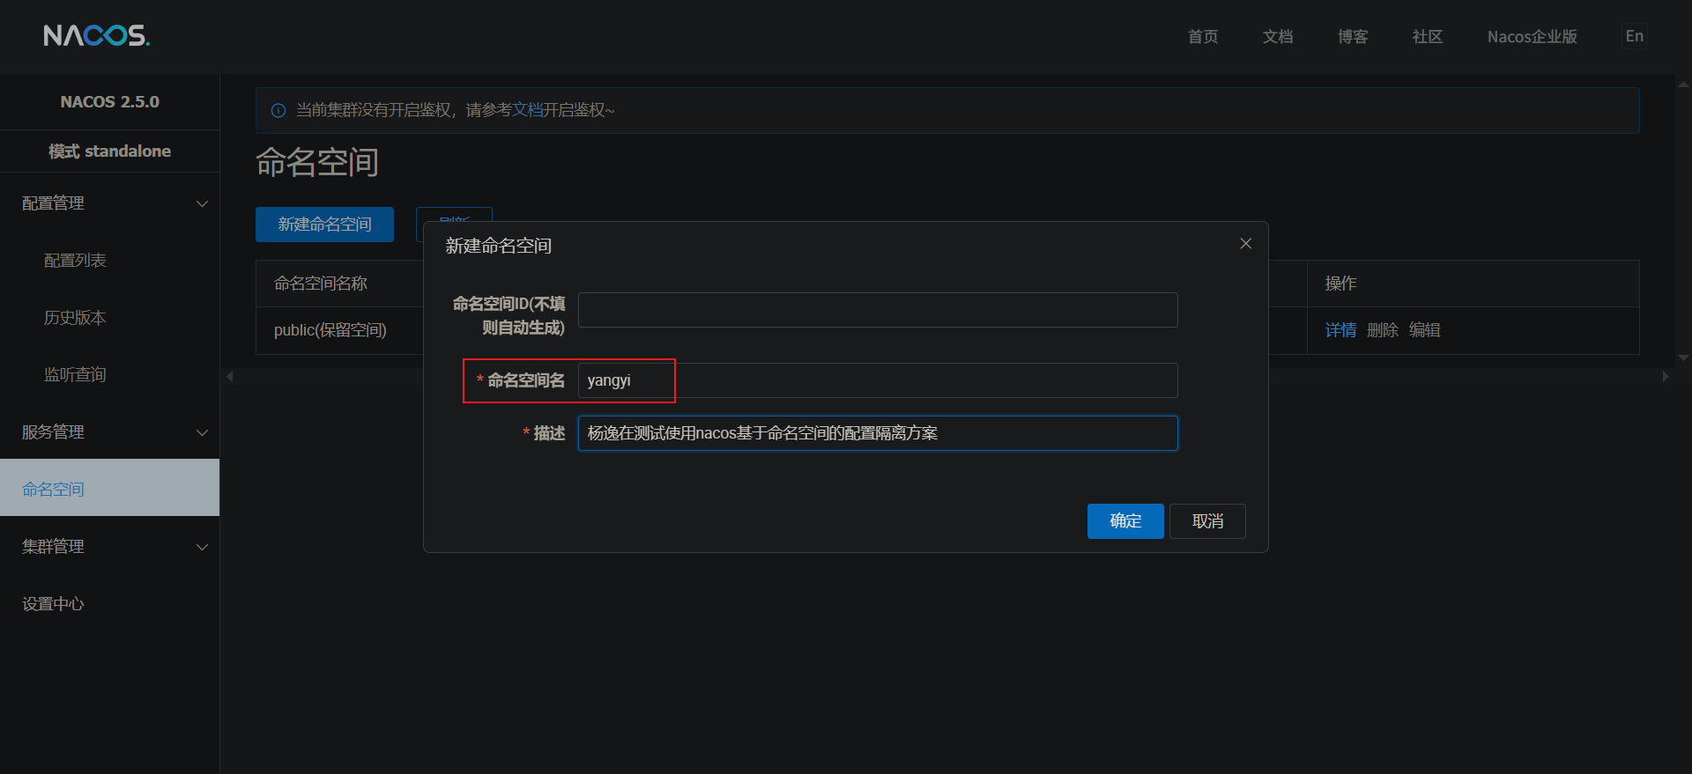Click into the 描述 text field
Image resolution: width=1692 pixels, height=774 pixels.
pos(877,433)
